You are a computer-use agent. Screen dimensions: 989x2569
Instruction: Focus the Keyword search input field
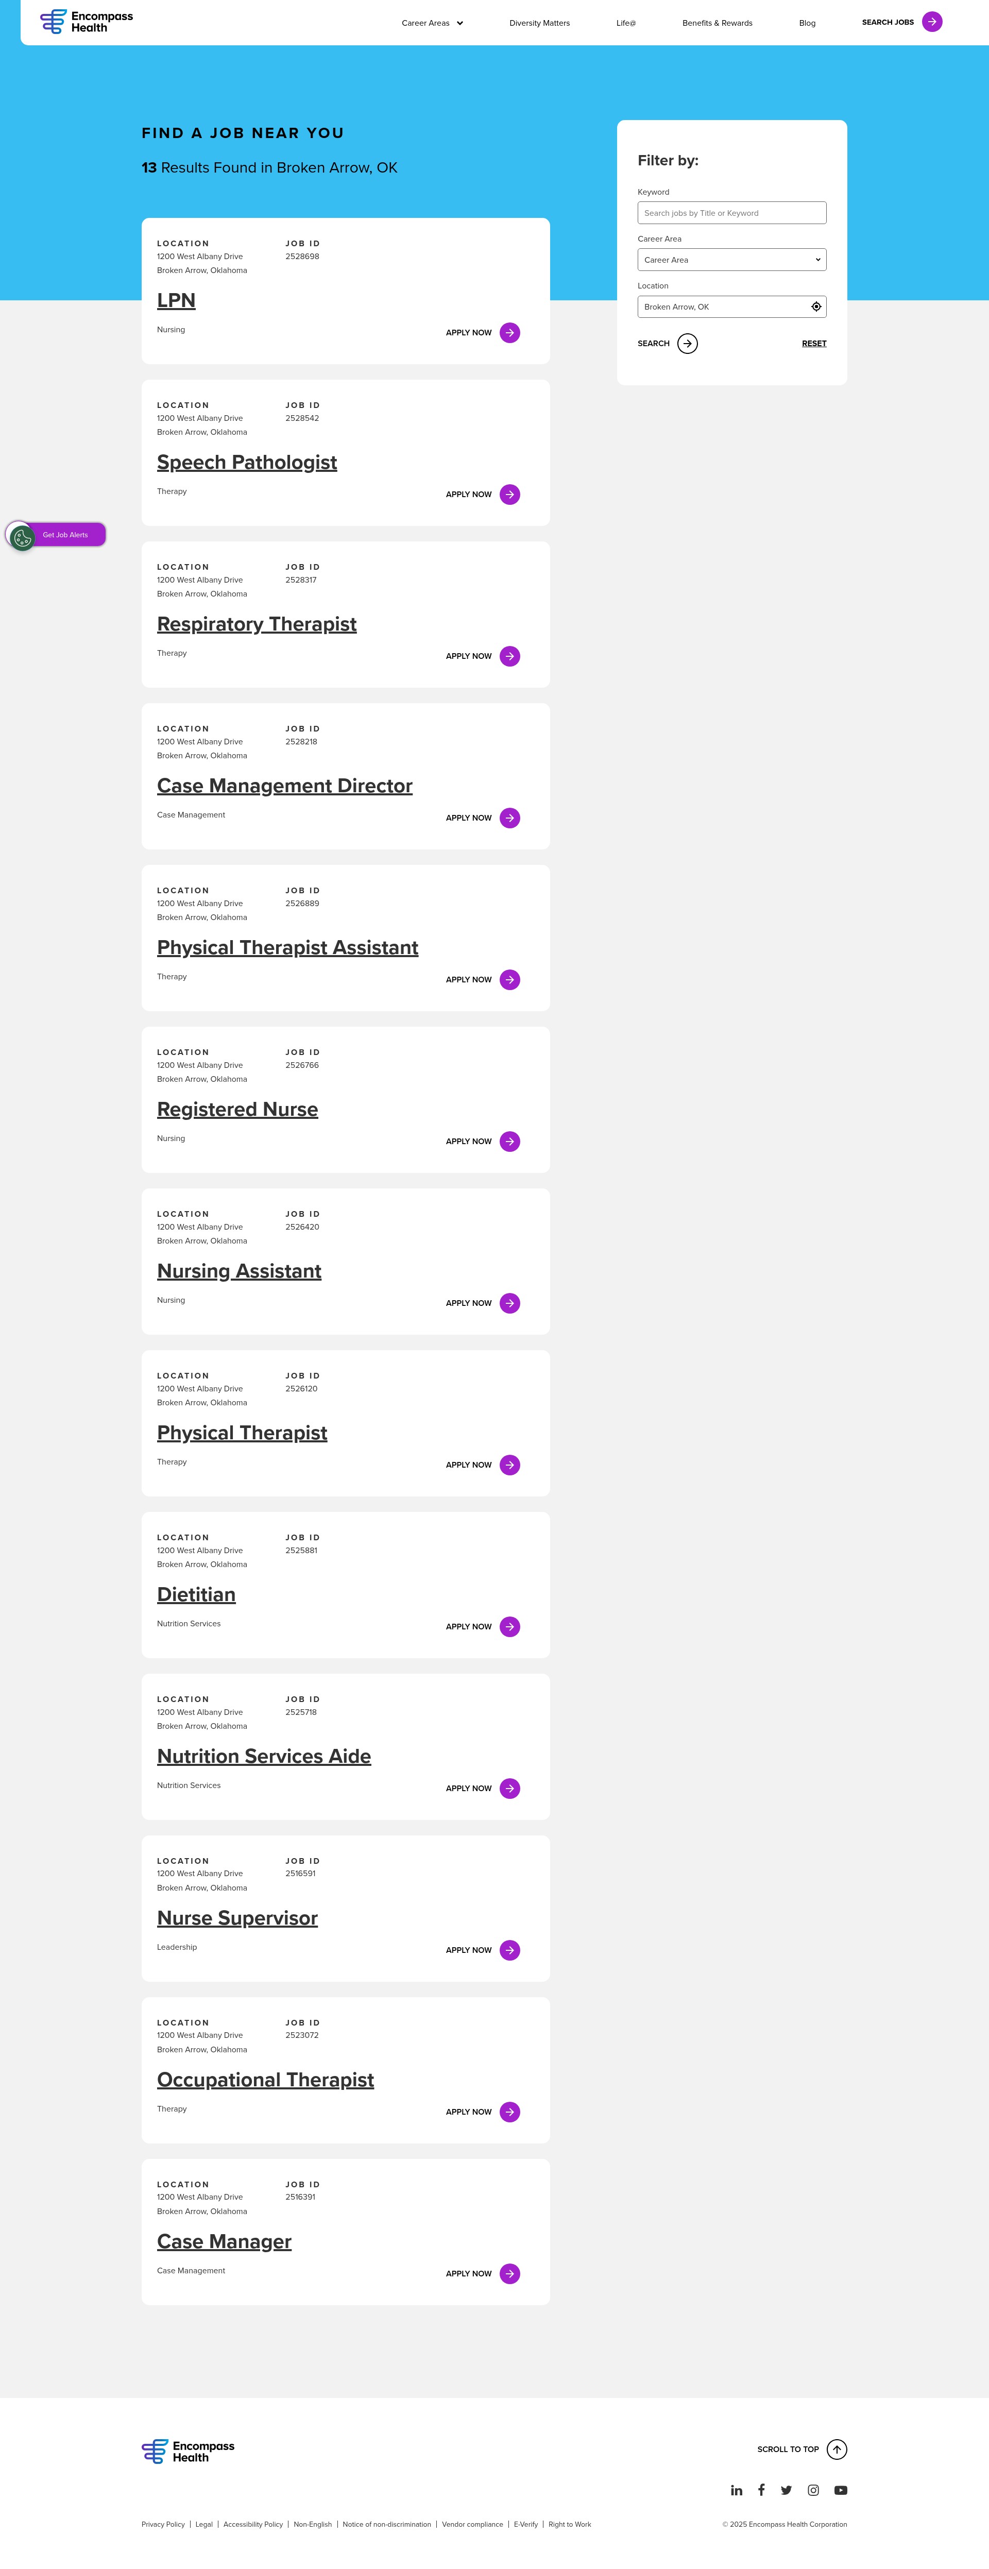click(732, 212)
